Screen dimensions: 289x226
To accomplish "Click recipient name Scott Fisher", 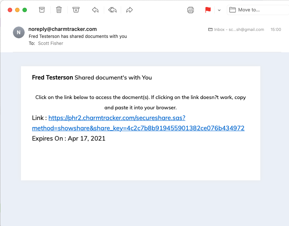I will (50, 43).
